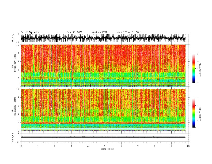Click the "7" tick on the time axis

(x=138, y=146)
